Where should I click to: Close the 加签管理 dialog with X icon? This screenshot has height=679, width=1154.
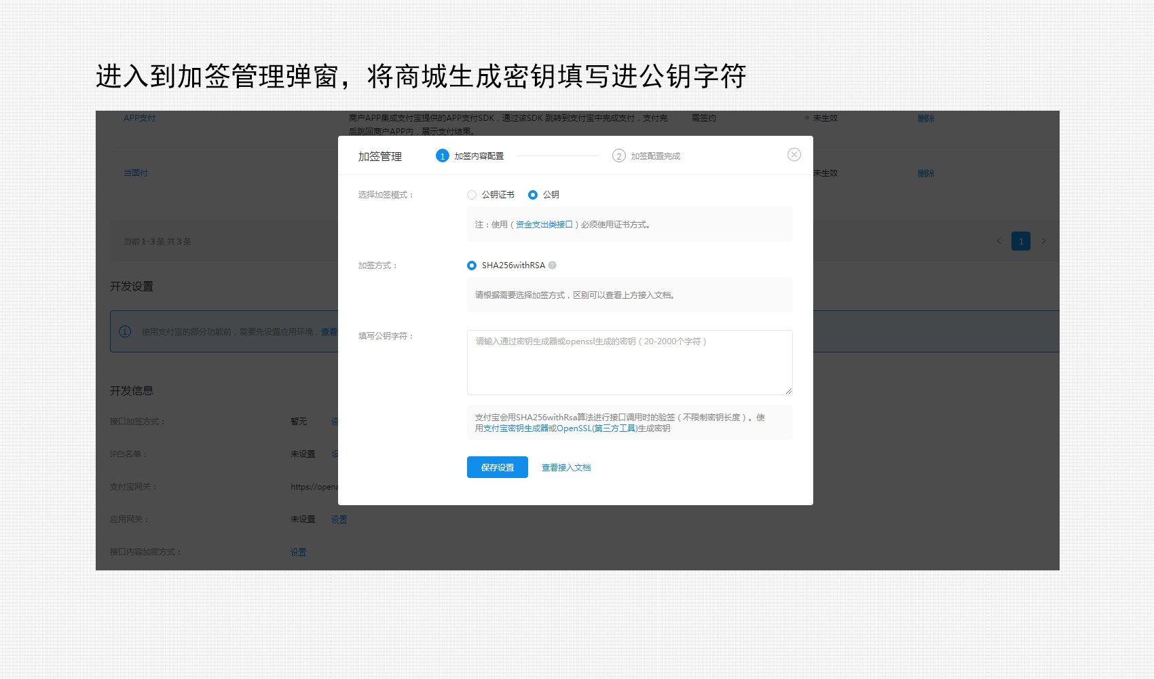(794, 155)
